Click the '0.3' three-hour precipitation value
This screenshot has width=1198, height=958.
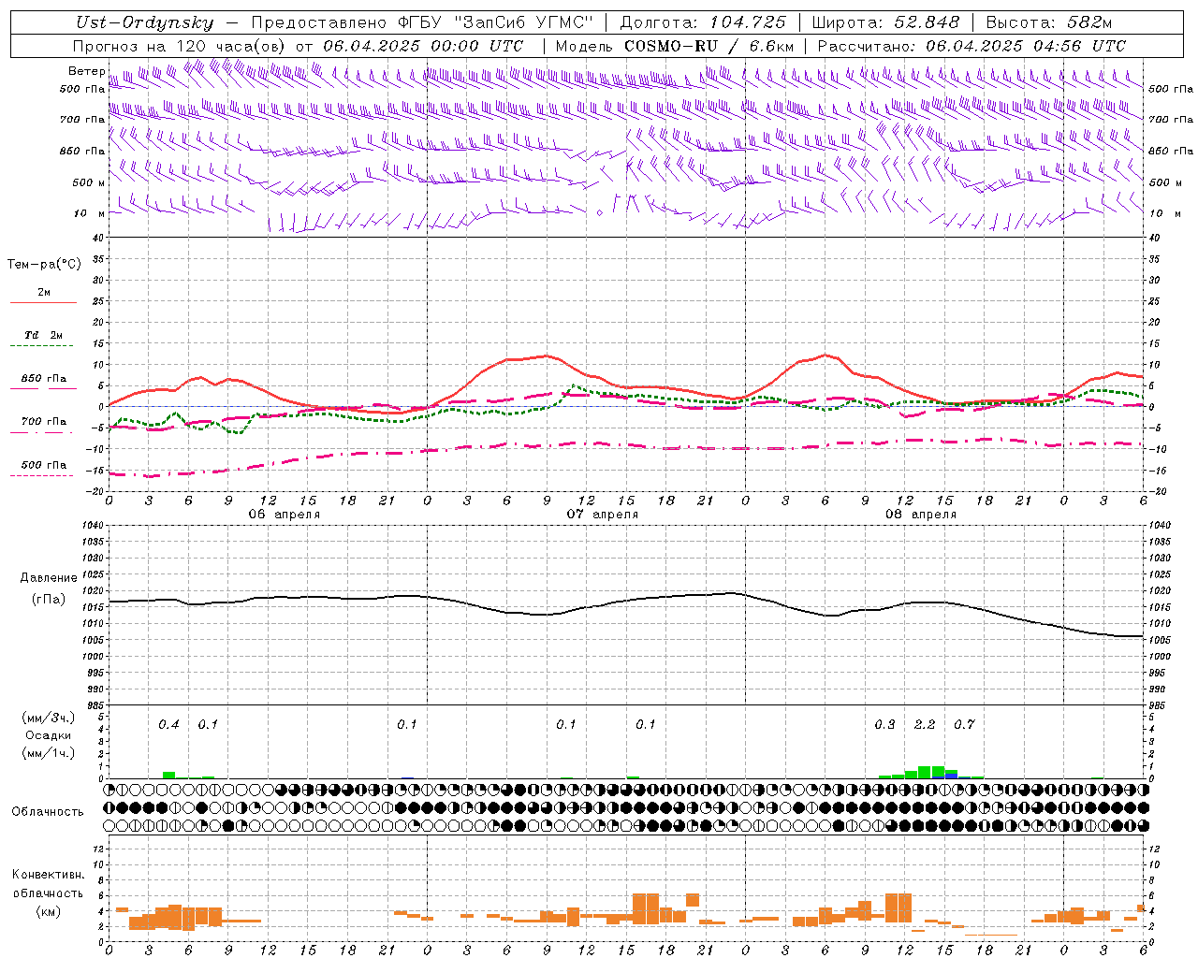click(884, 725)
